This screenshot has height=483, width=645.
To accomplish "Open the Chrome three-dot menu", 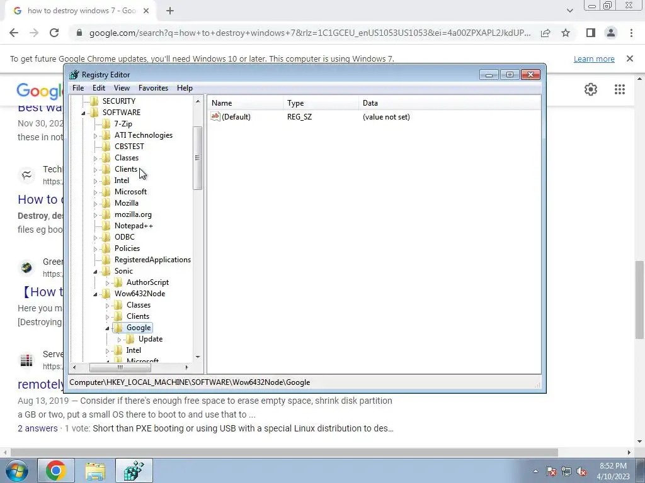I will [631, 33].
